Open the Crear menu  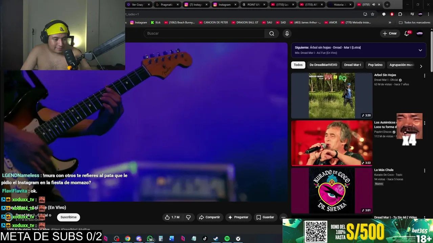pyautogui.click(x=390, y=33)
